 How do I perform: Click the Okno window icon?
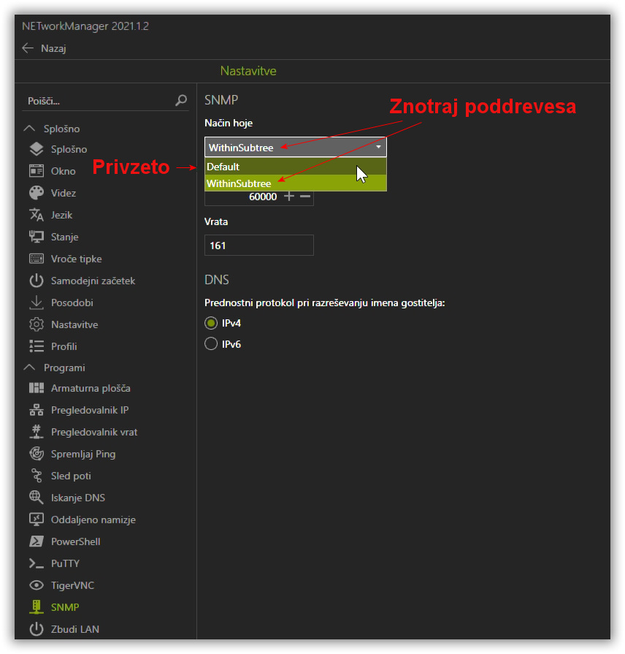pos(37,170)
